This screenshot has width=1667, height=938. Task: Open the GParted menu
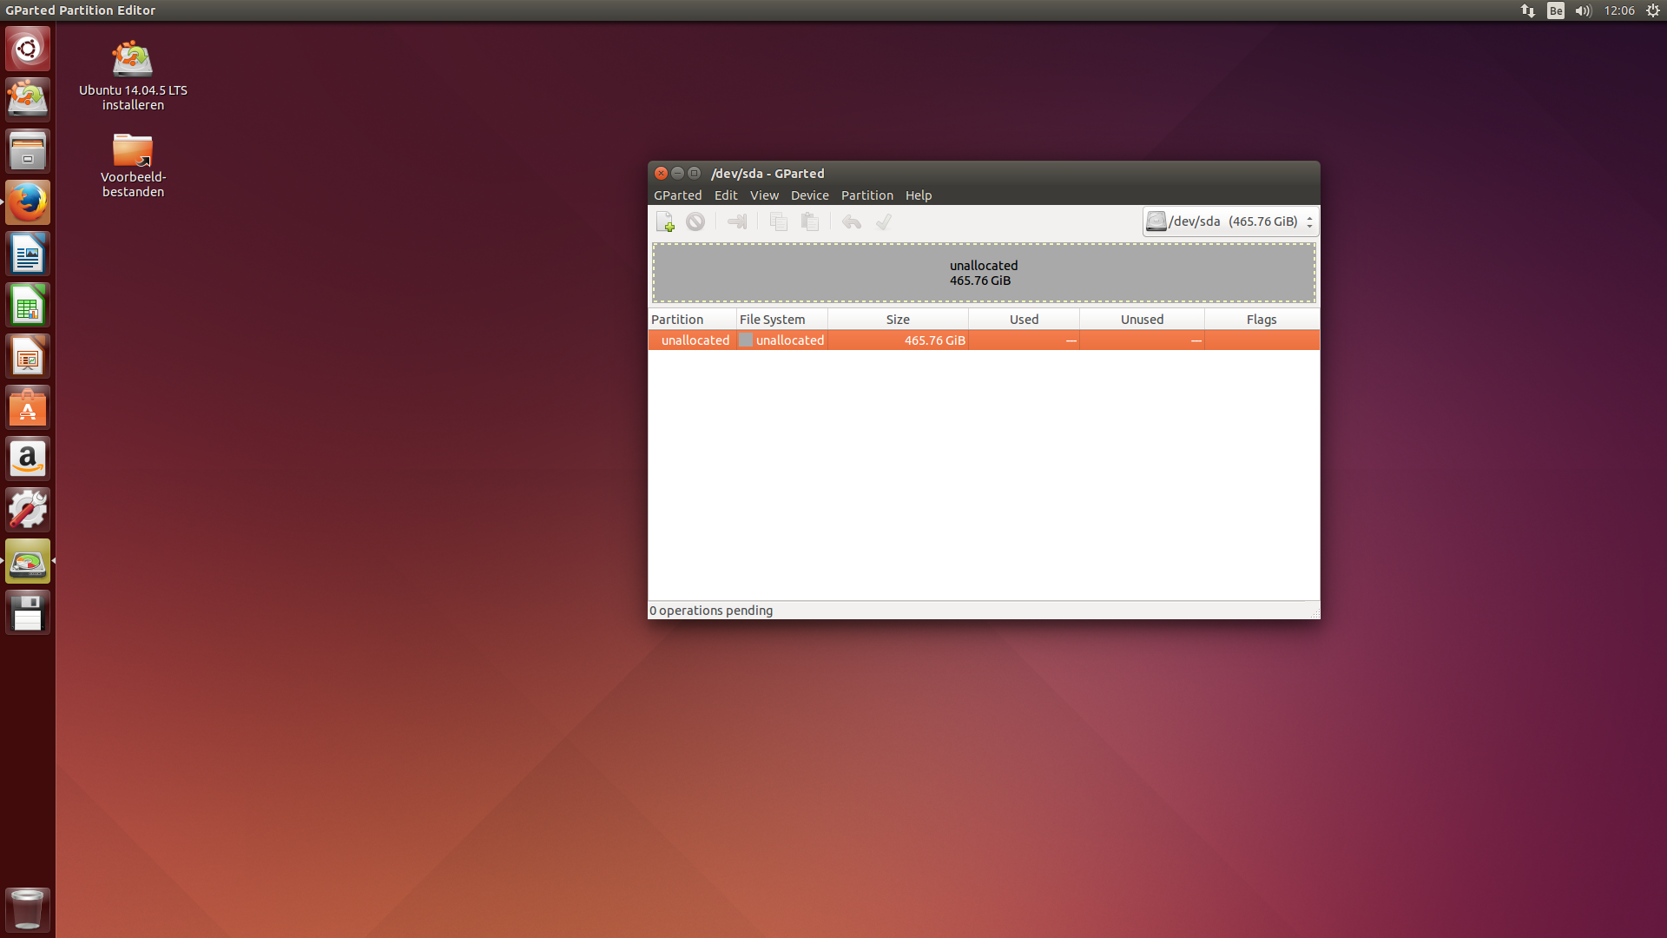[x=677, y=195]
